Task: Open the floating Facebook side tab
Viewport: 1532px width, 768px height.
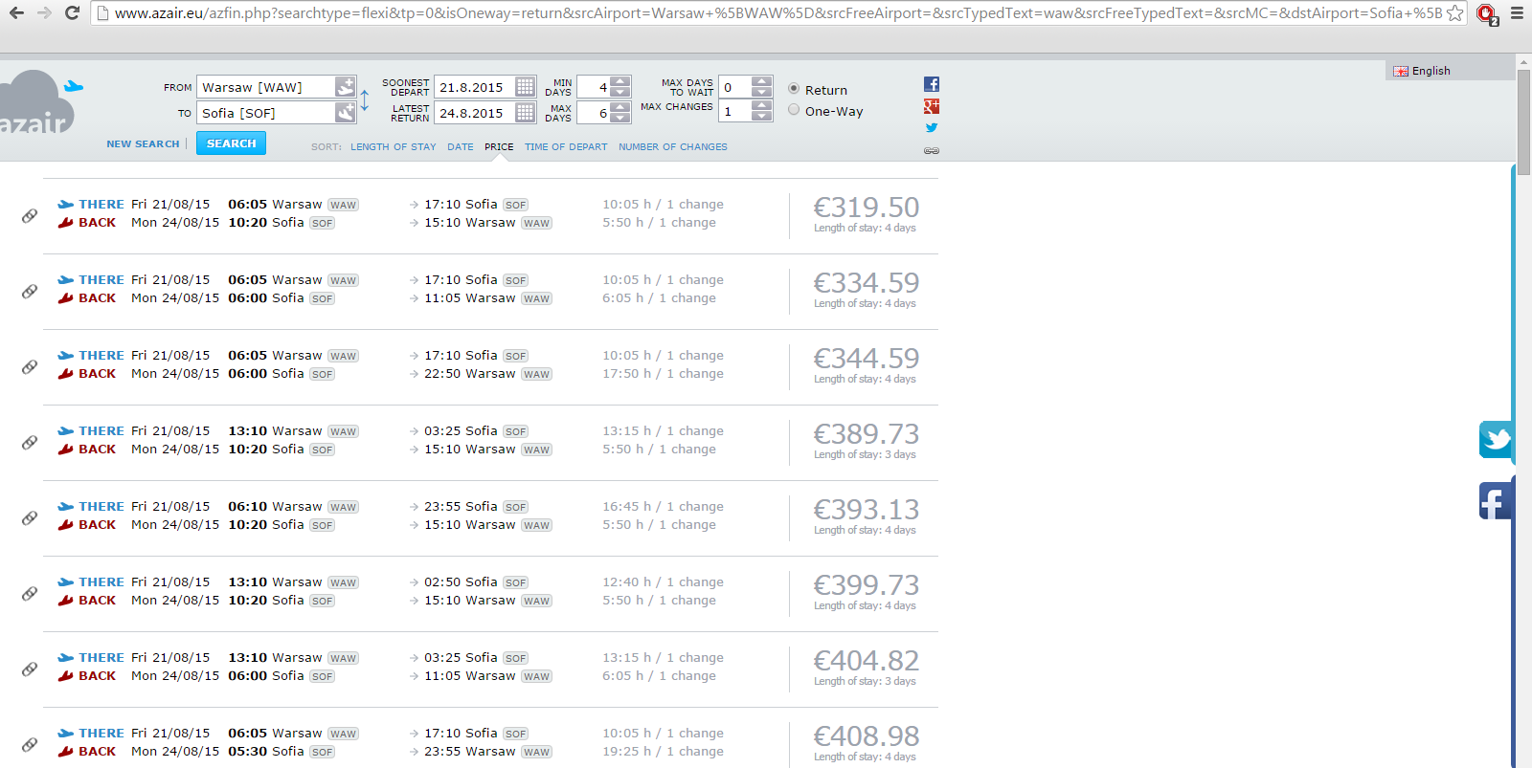Action: (x=1496, y=500)
